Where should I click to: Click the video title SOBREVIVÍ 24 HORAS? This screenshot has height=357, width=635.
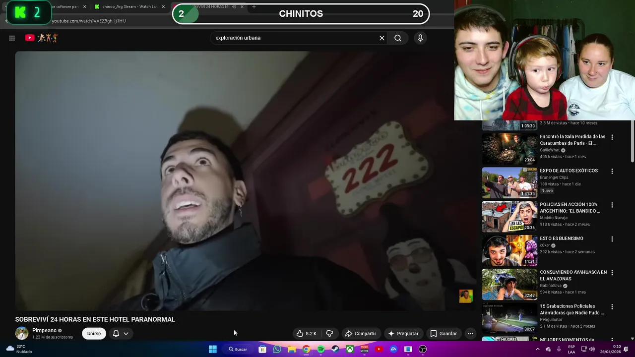95,319
